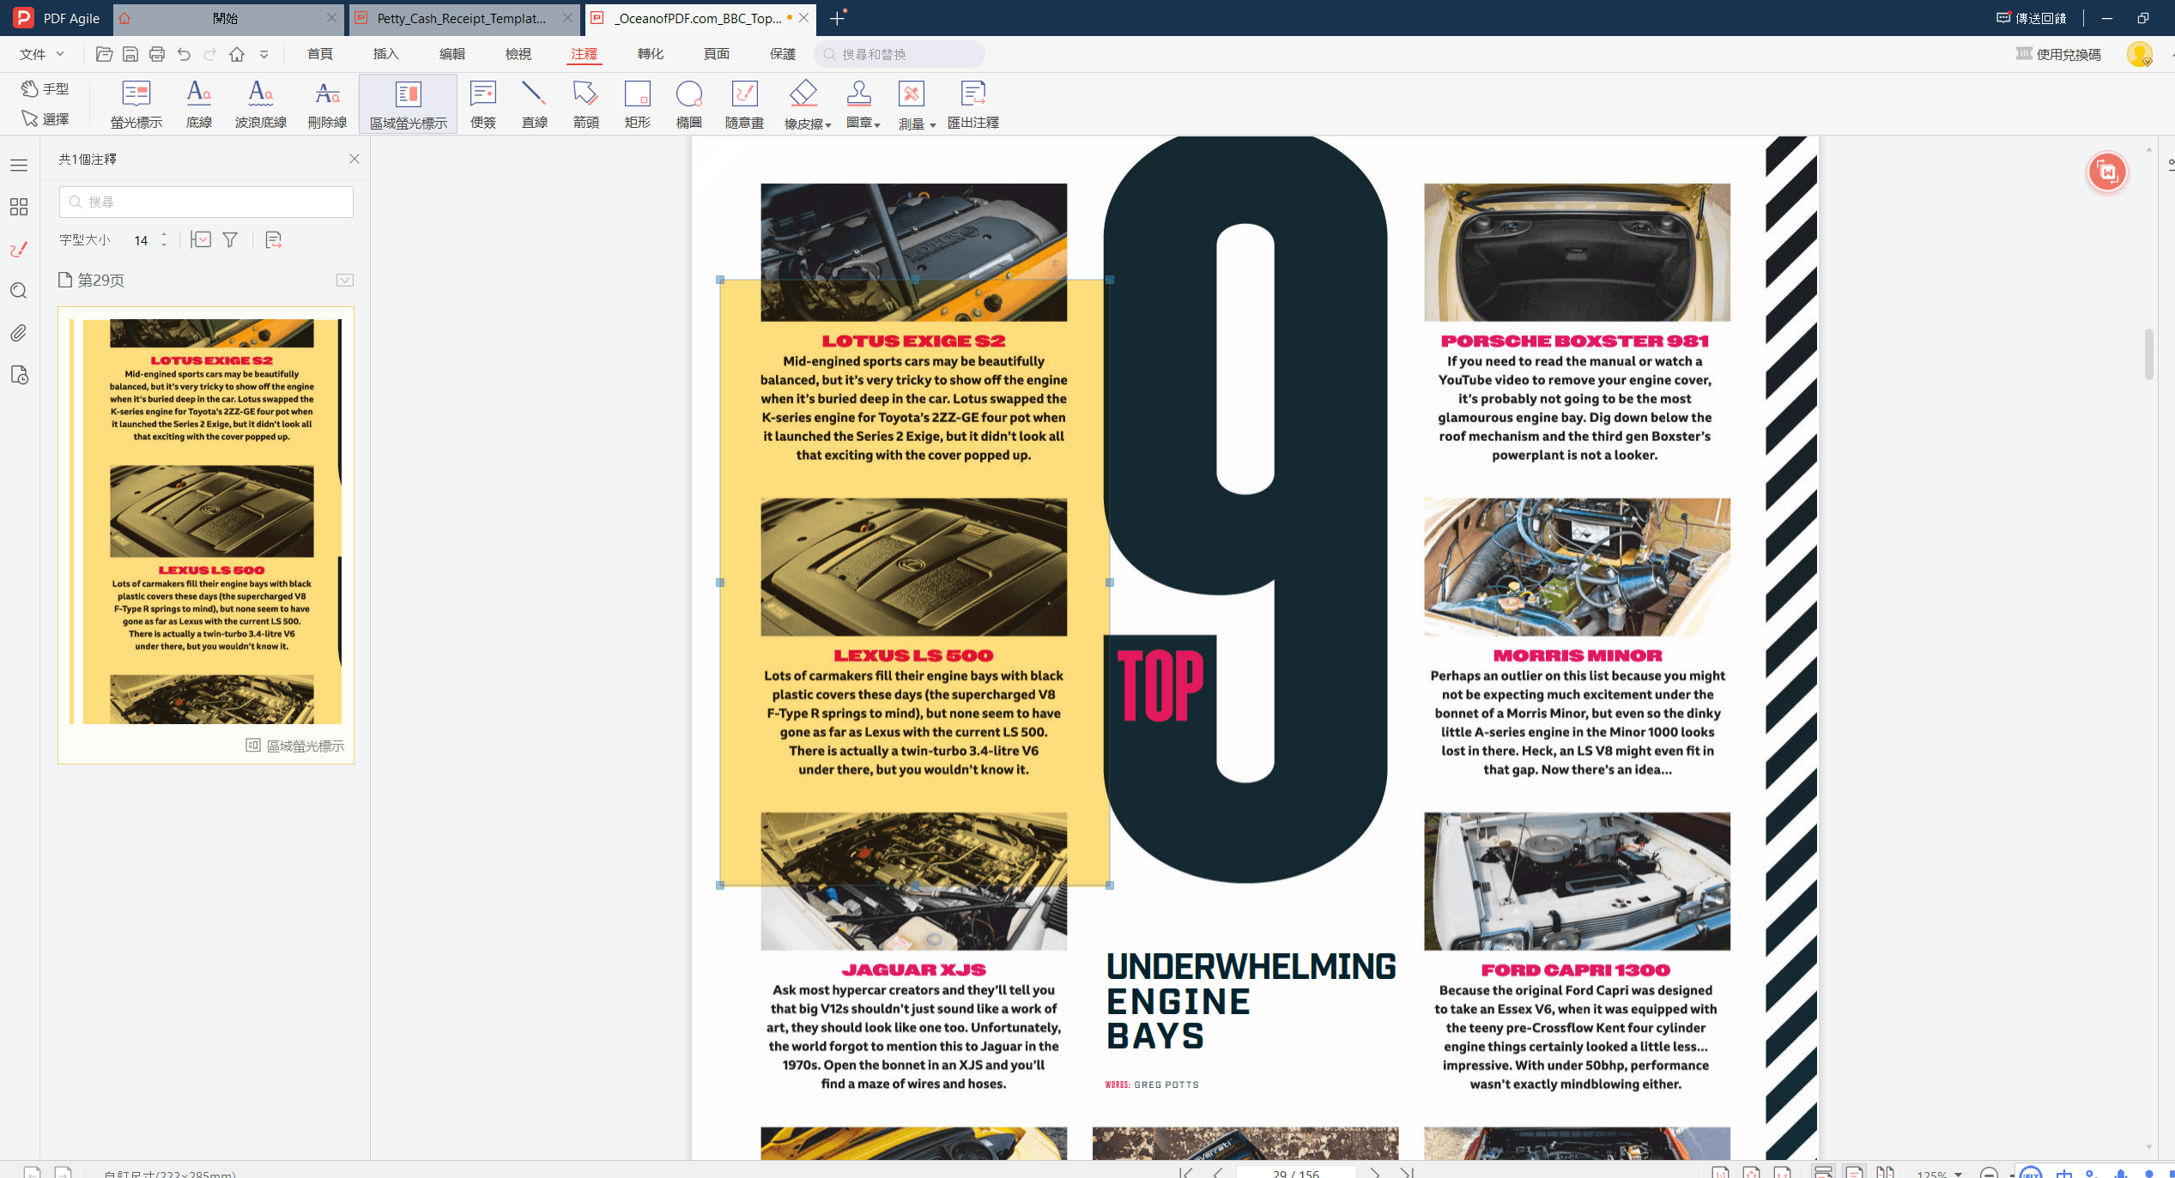
Task: Open the 保護 ribbon tab
Action: pos(783,54)
